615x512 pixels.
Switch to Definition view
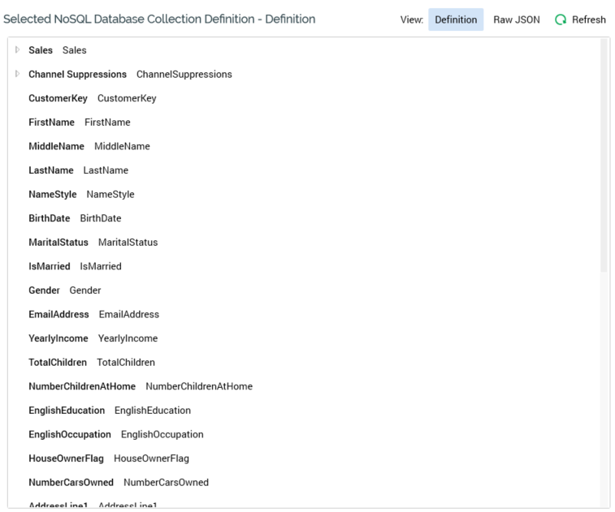[456, 19]
